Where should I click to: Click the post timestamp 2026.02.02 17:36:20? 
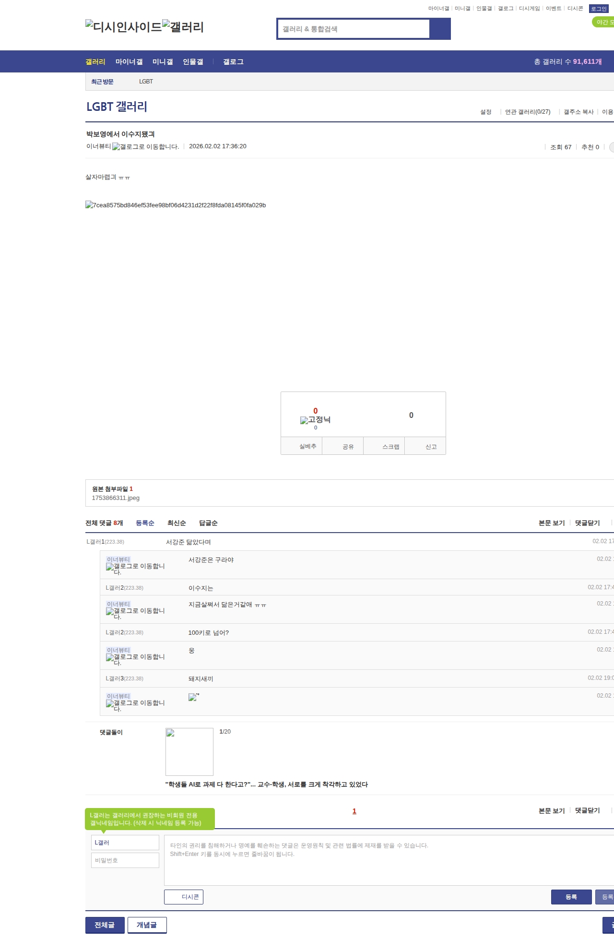(218, 146)
